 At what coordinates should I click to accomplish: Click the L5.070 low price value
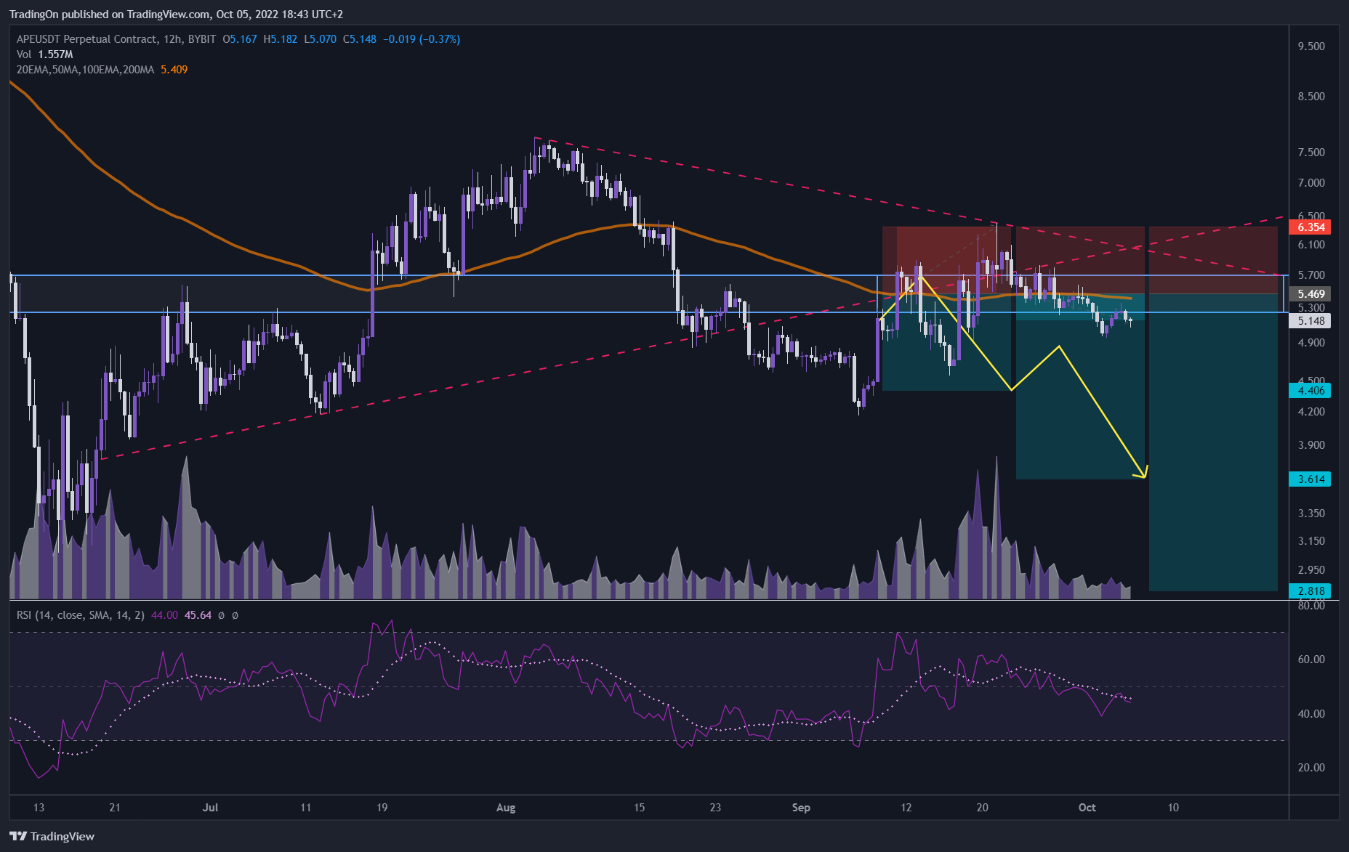[321, 39]
